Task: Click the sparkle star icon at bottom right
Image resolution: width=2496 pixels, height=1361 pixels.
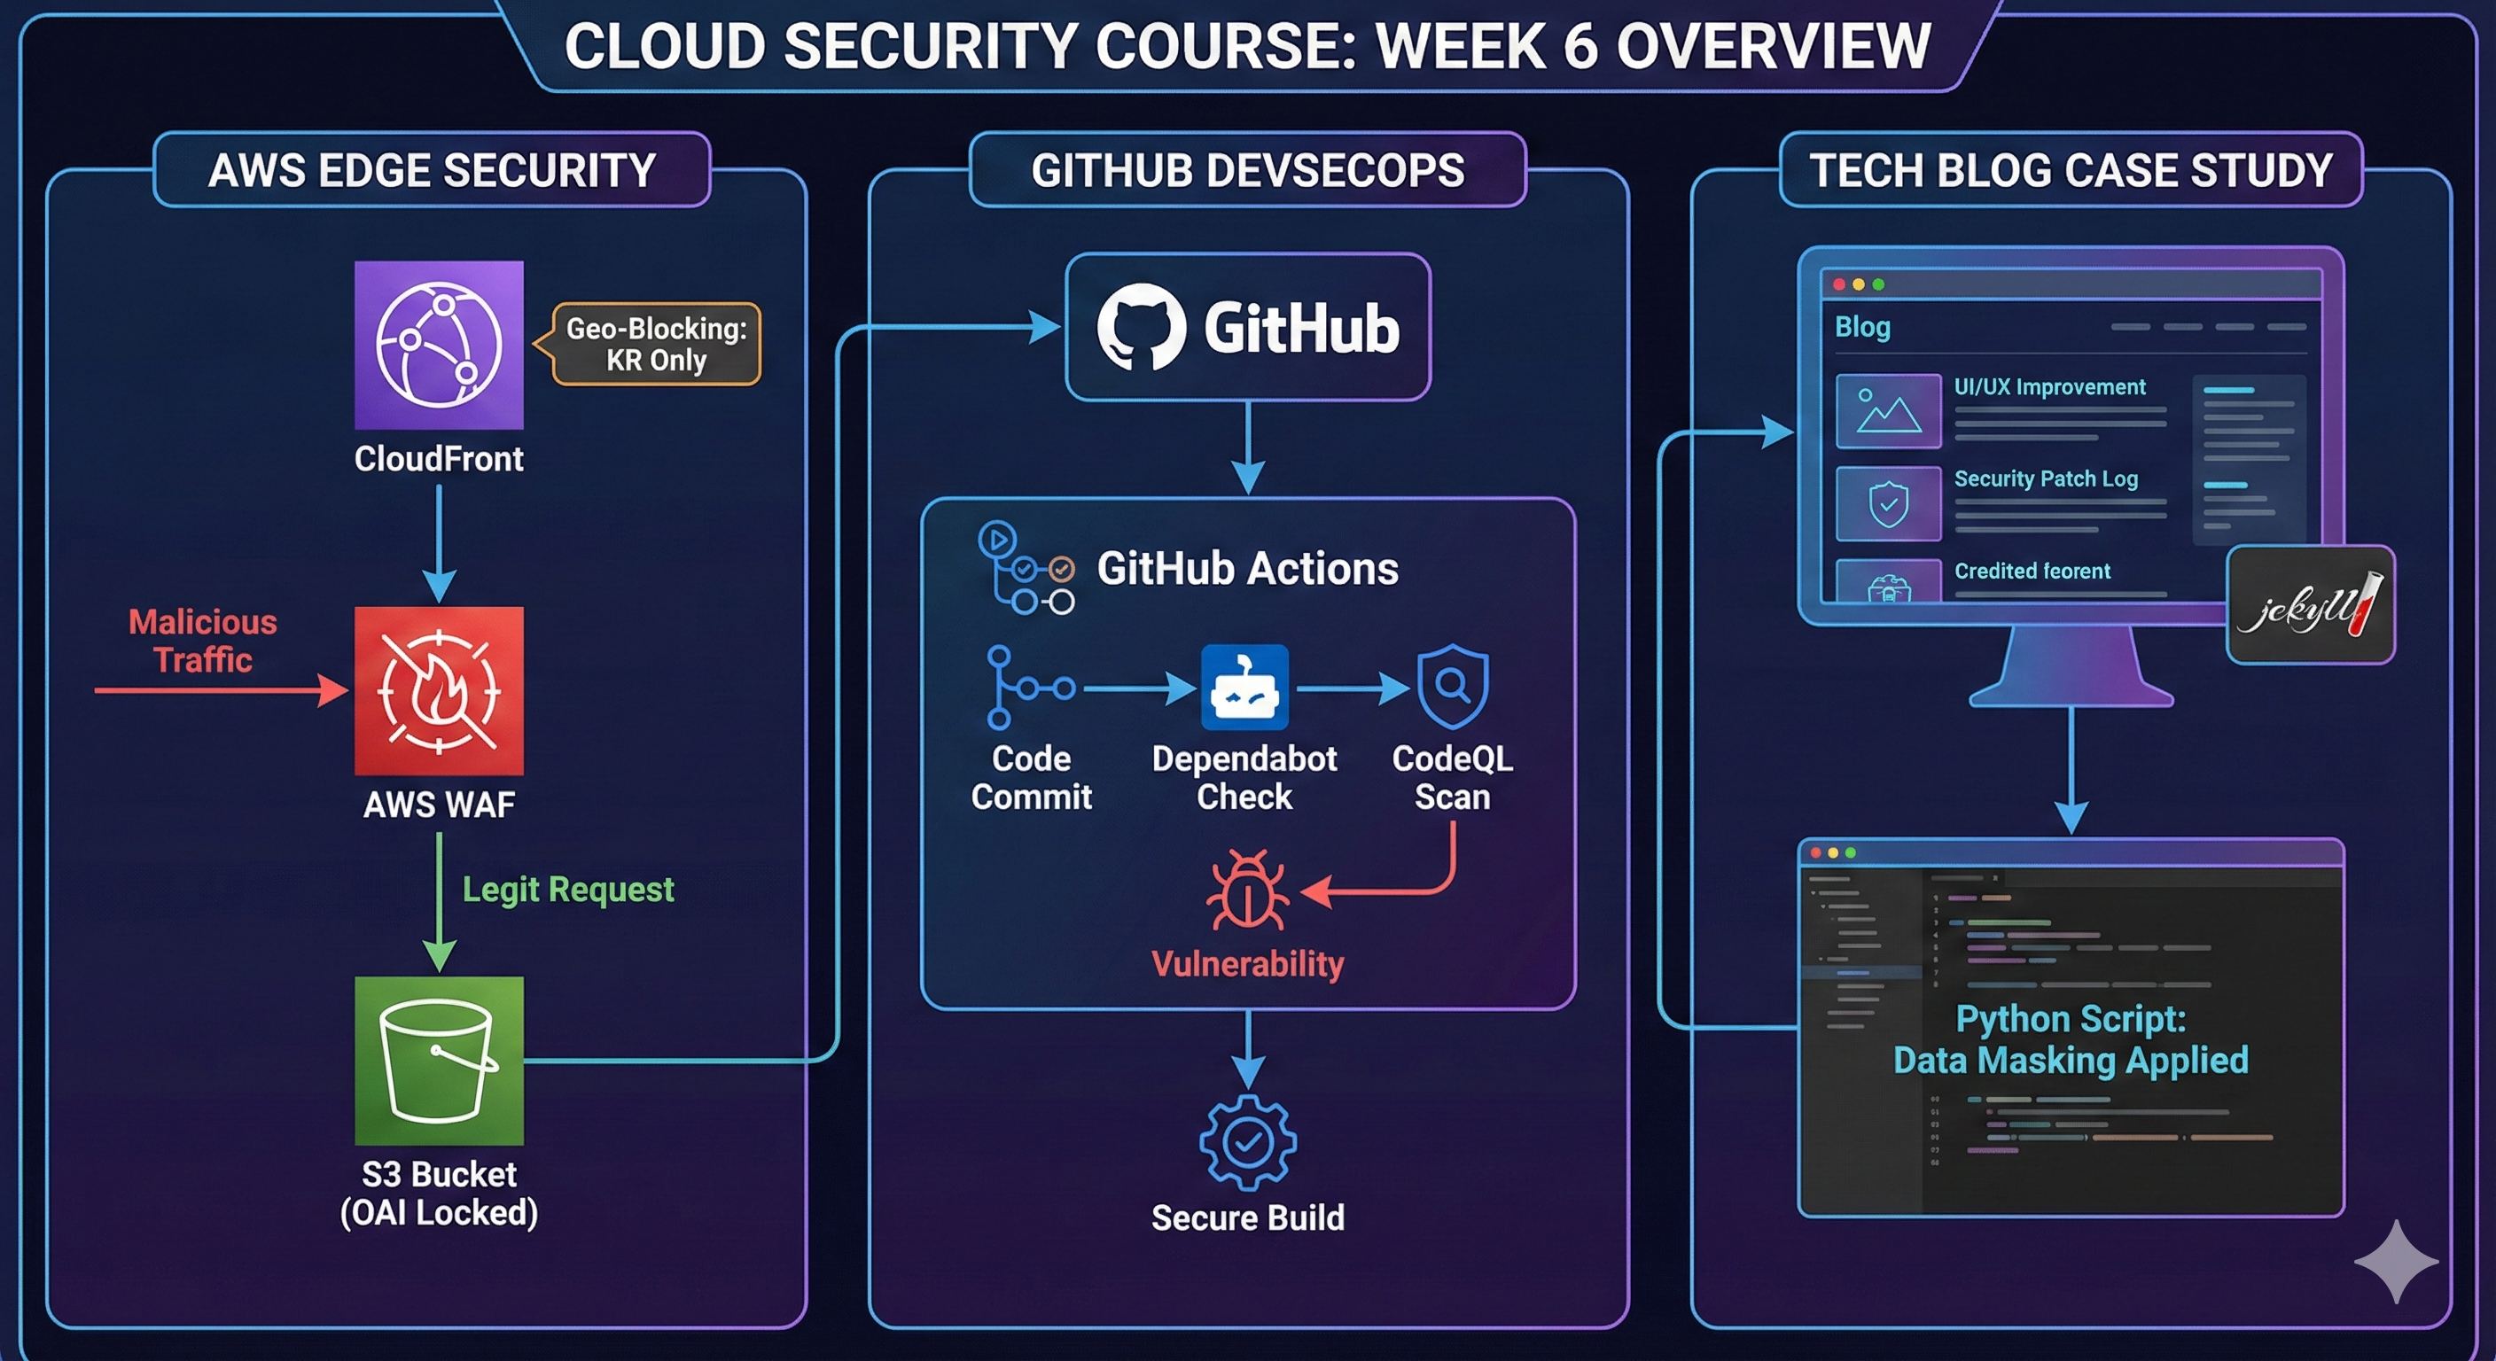Action: point(2395,1261)
